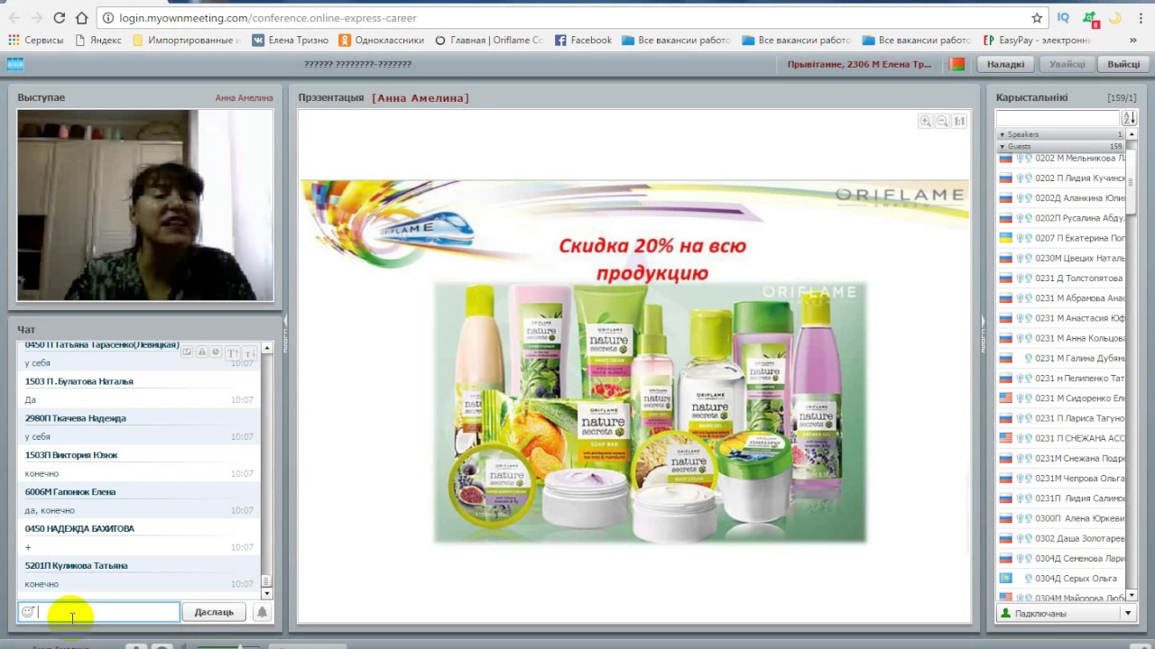The image size is (1155, 649).
Task: Click the speaker video of Анна Амелина
Action: click(145, 206)
